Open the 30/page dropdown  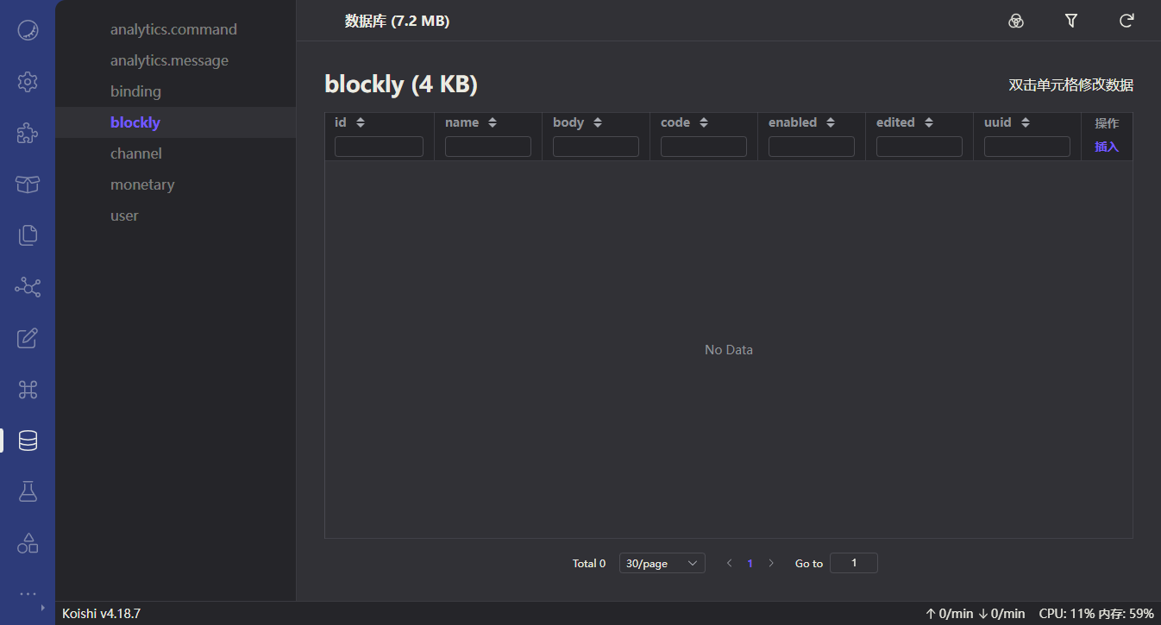pyautogui.click(x=662, y=562)
